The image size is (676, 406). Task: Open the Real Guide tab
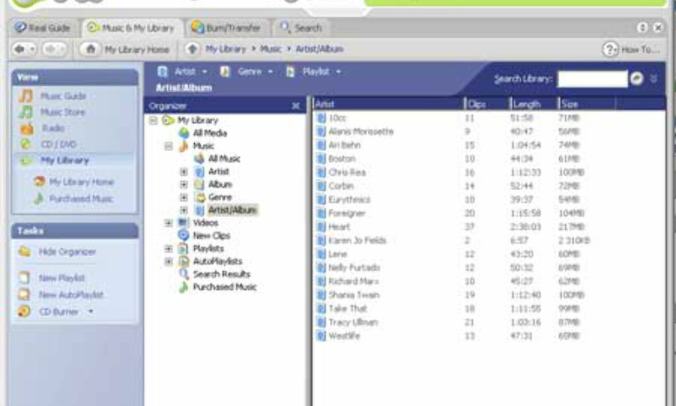pos(42,28)
